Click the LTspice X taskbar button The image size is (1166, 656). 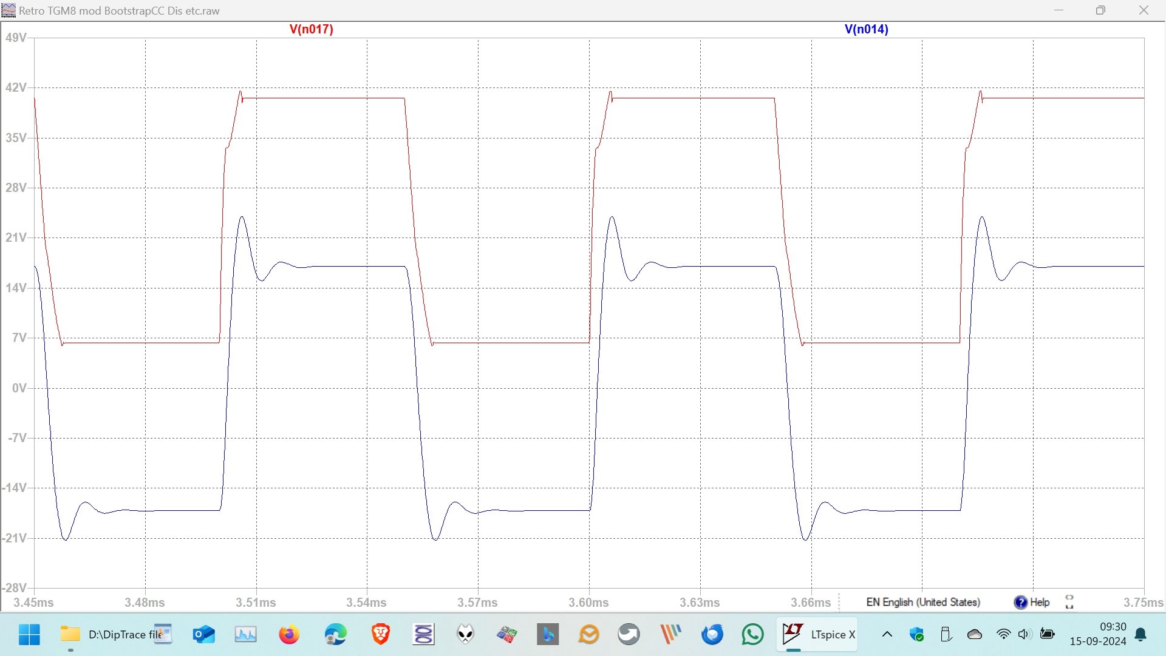pyautogui.click(x=817, y=635)
